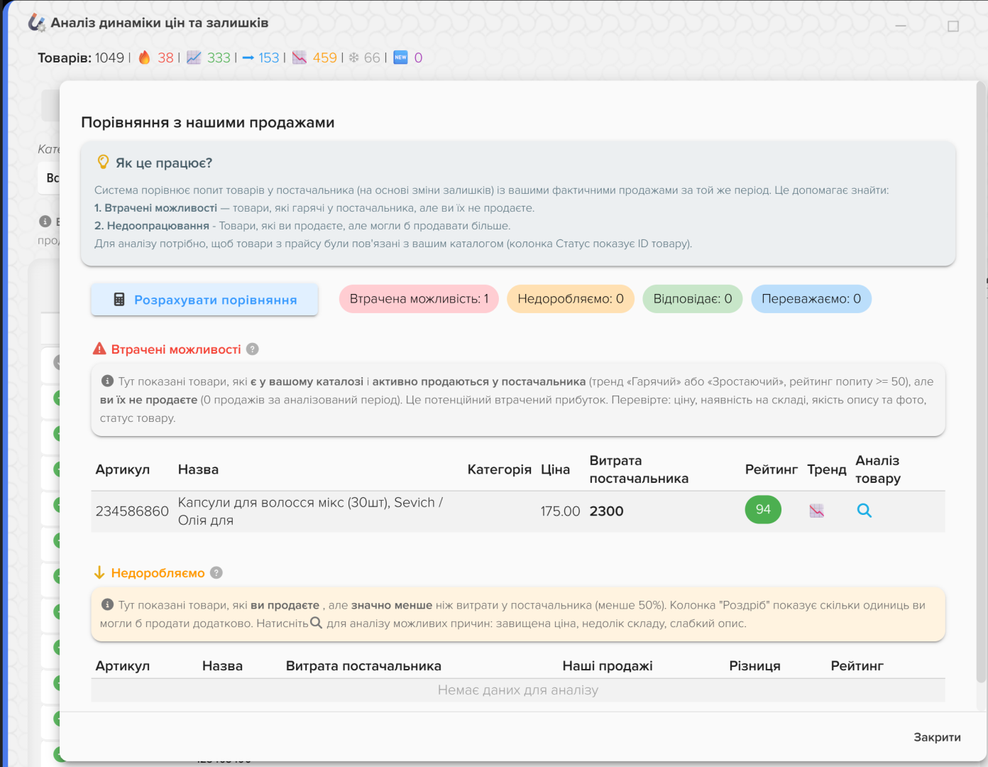Click falling products count 459
988x767 pixels.
tap(324, 58)
